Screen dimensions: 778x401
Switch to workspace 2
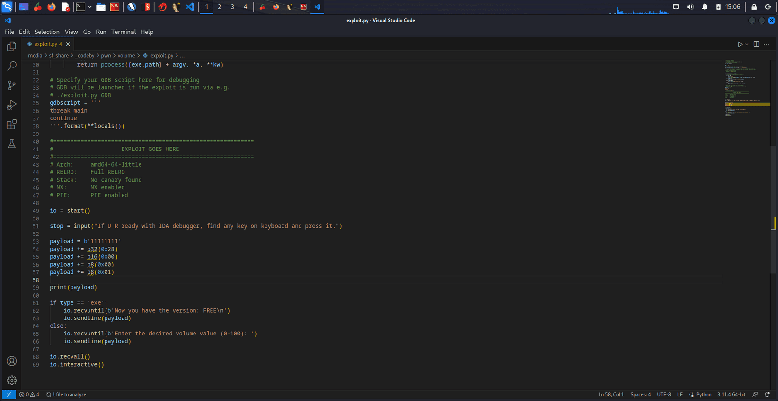pos(219,7)
